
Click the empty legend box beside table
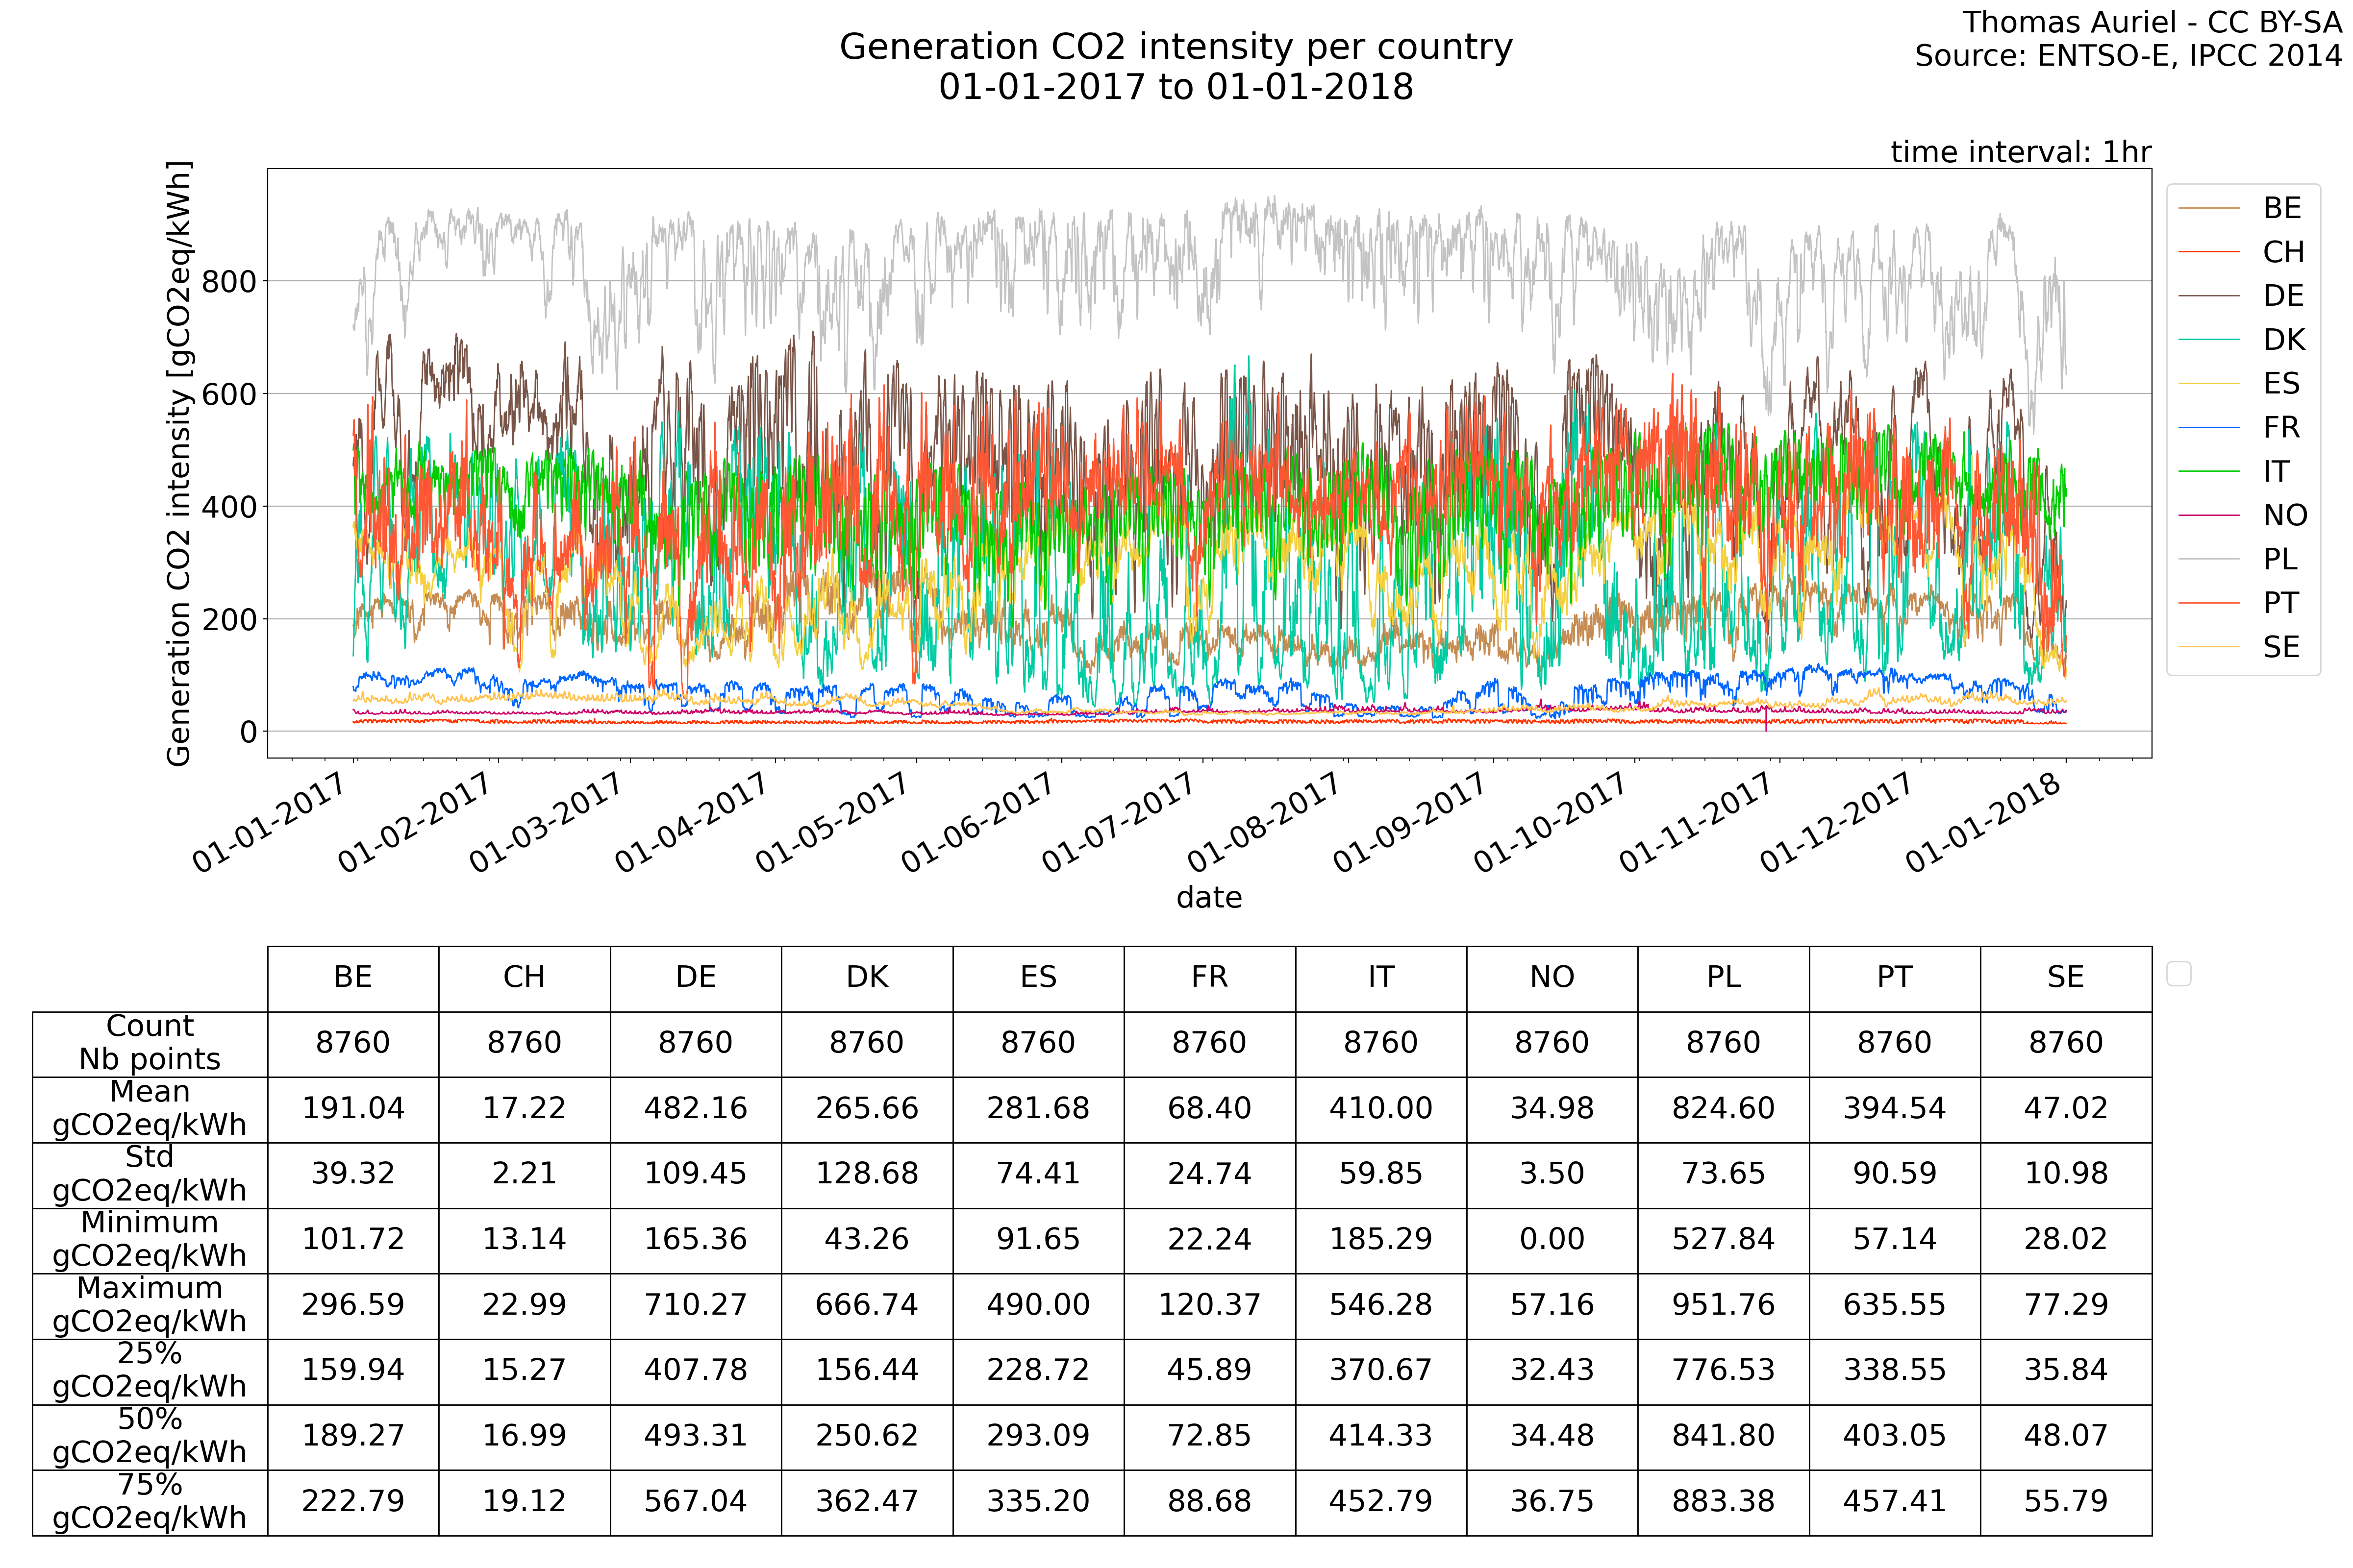[x=2178, y=973]
